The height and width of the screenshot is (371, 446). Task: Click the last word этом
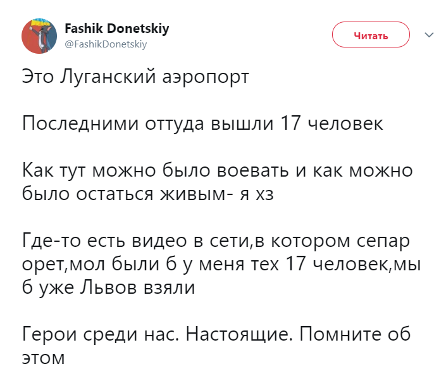pyautogui.click(x=44, y=358)
